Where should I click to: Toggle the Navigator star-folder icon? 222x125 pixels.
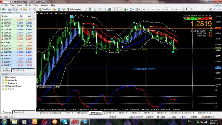25,9
